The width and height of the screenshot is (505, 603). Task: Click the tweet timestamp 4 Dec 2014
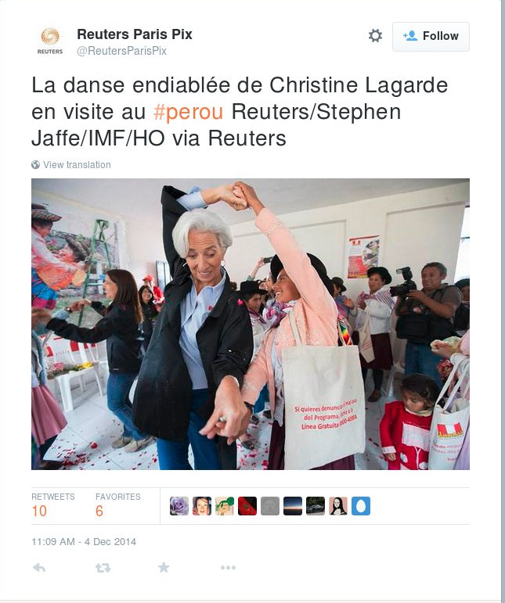click(x=84, y=541)
